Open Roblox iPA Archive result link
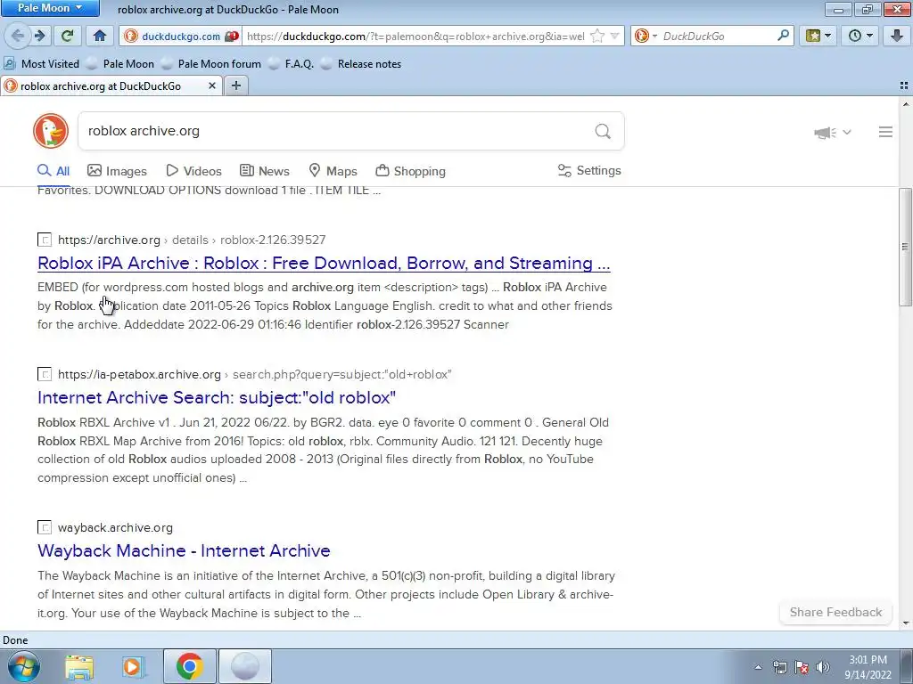913x684 pixels. pos(324,263)
